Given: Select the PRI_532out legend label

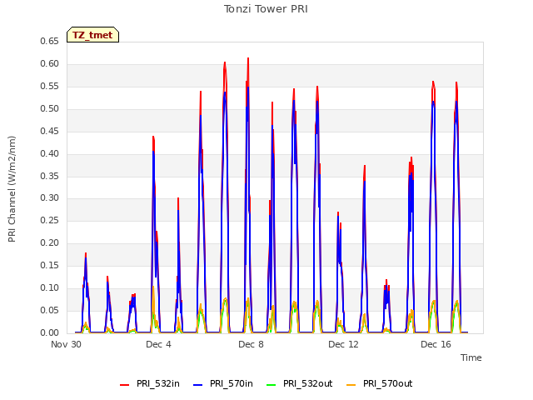Looking at the screenshot, I should point(307,383).
